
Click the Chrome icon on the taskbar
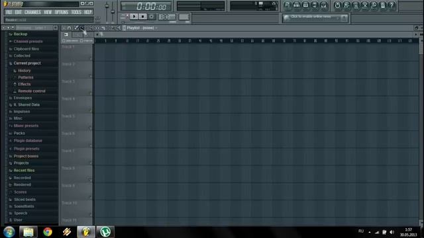tap(48, 232)
